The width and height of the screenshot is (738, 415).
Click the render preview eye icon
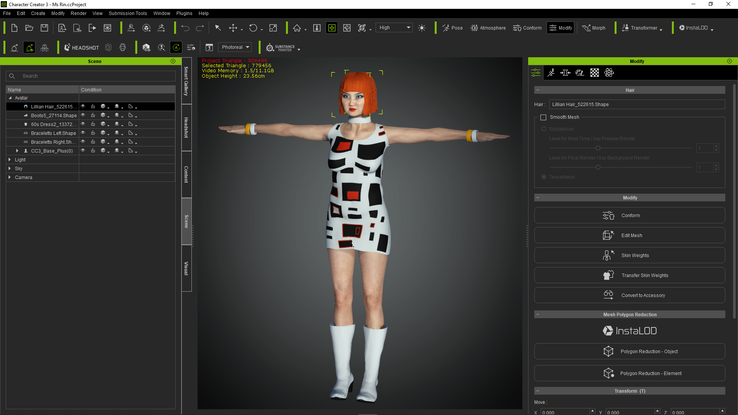coord(108,28)
